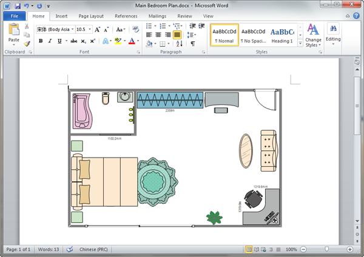This screenshot has height=257, width=364.
Task: Click the Words: 13 count in status bar
Action: [x=49, y=249]
